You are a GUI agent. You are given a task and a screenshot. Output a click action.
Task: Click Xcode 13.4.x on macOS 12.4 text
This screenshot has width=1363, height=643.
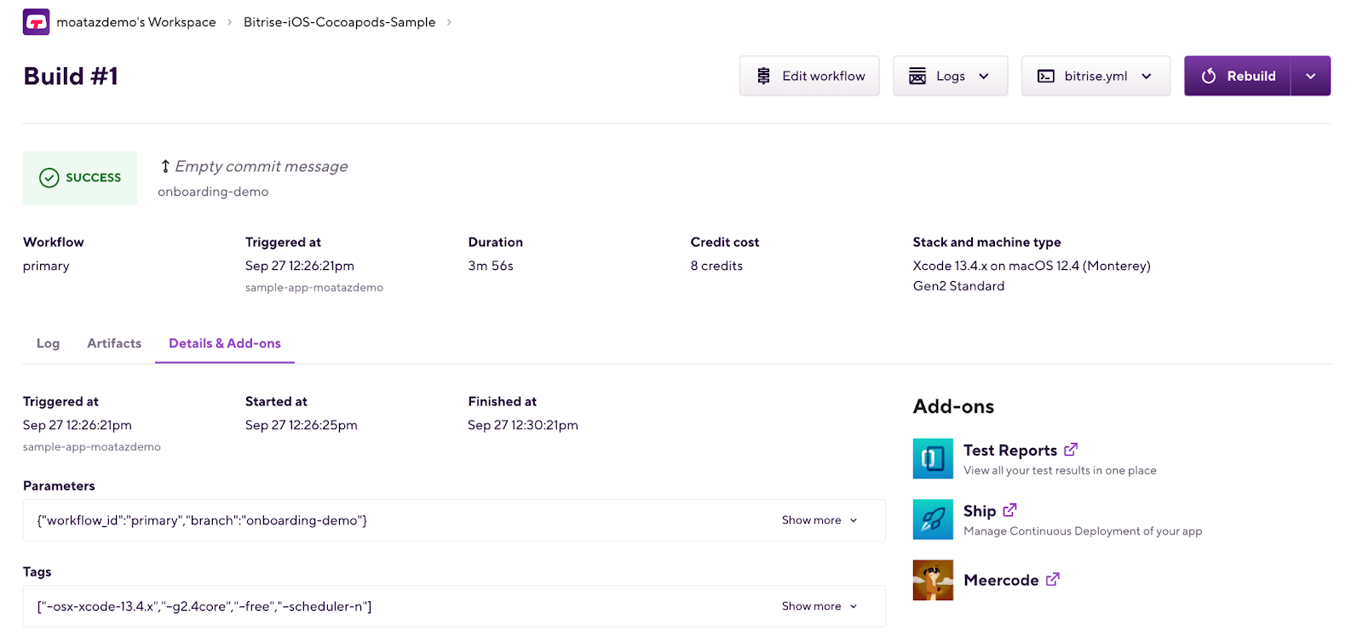(1032, 266)
